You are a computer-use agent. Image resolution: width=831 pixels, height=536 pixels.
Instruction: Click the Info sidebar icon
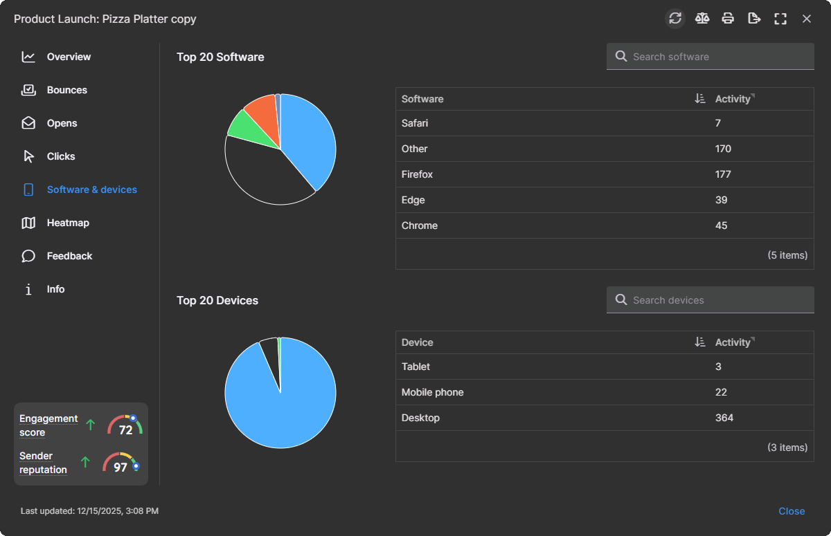click(28, 289)
